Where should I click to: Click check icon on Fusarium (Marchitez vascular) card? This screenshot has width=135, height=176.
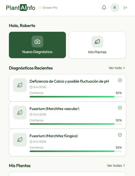120,108
